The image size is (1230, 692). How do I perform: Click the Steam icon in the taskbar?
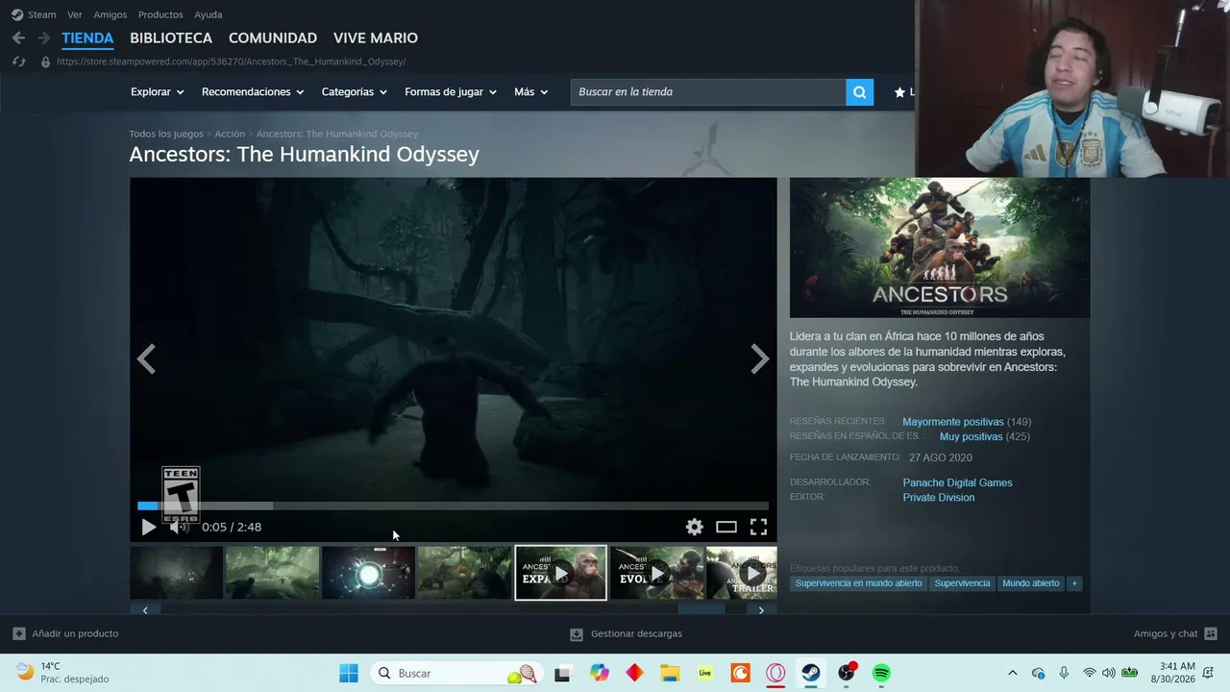point(811,674)
